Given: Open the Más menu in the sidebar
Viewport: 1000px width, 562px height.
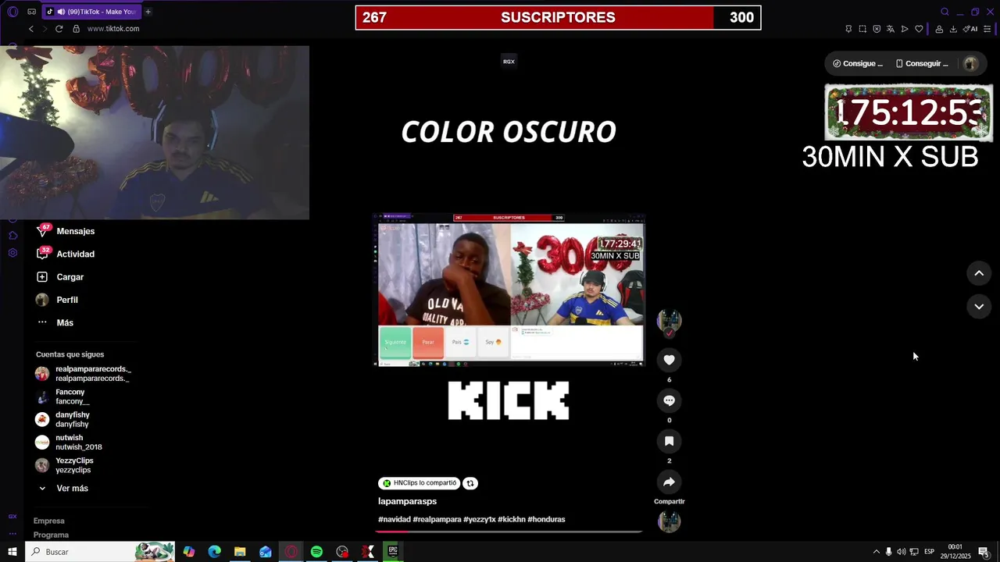Looking at the screenshot, I should pyautogui.click(x=64, y=322).
